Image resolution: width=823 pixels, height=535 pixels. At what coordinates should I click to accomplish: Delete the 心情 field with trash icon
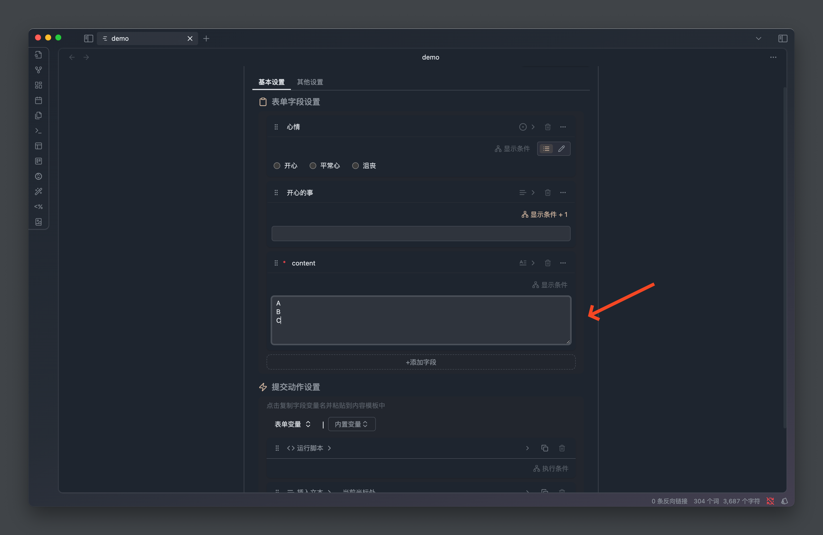tap(547, 127)
